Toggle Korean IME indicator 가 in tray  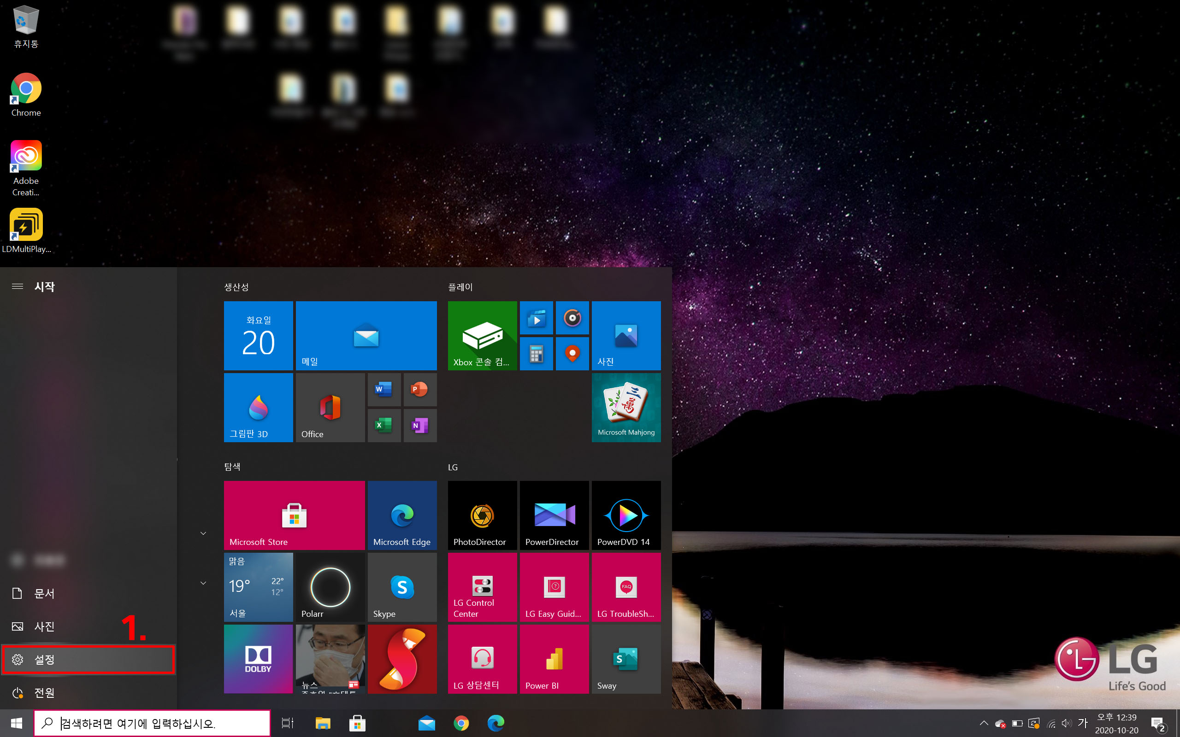pos(1082,723)
